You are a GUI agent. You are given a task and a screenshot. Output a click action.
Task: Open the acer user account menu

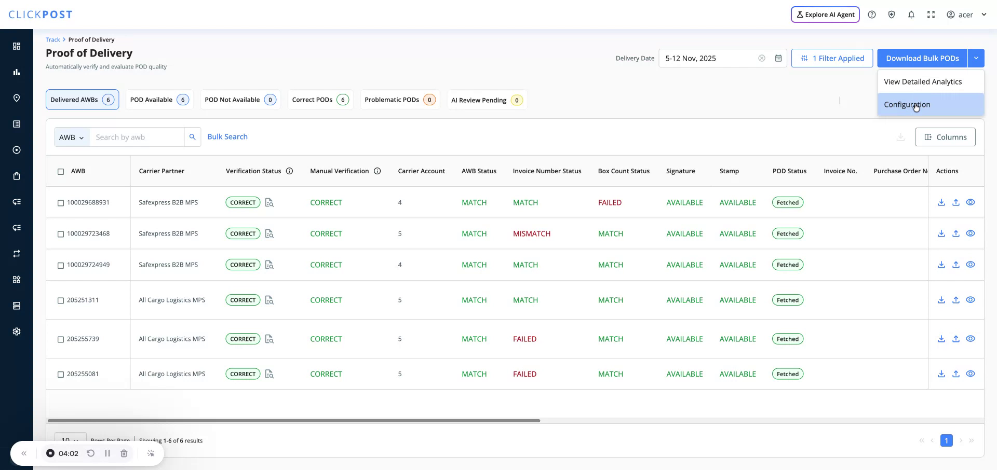point(966,15)
